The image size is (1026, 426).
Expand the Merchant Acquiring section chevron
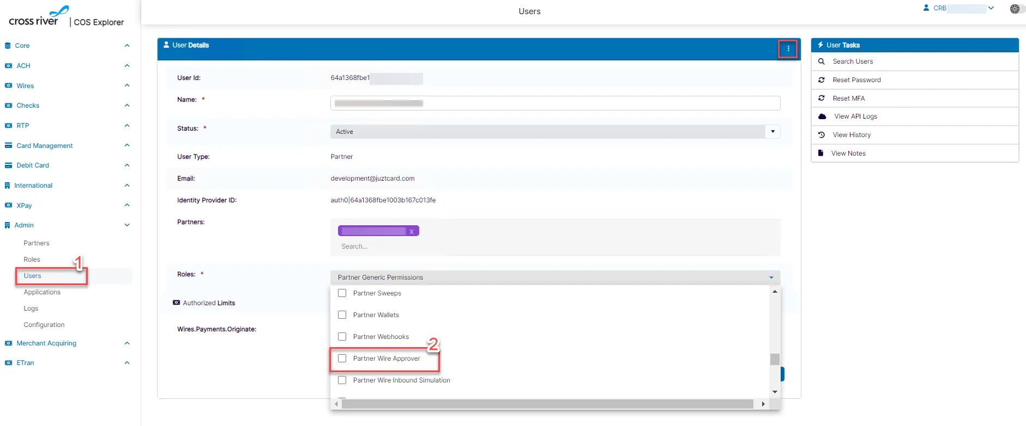pyautogui.click(x=127, y=343)
